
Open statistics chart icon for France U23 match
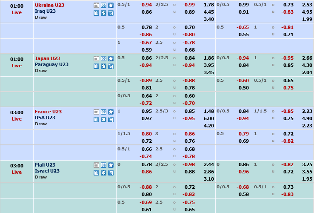tap(96, 119)
